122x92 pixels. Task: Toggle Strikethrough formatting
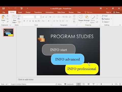coord(36,21)
